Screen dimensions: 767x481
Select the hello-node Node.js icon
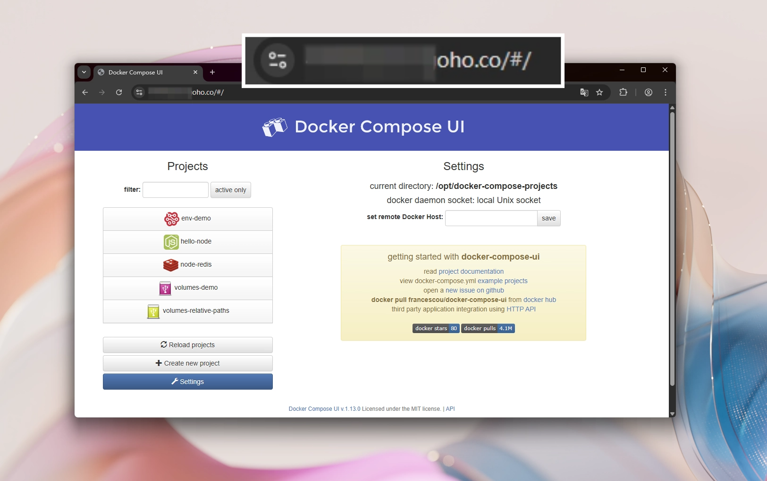(x=171, y=242)
